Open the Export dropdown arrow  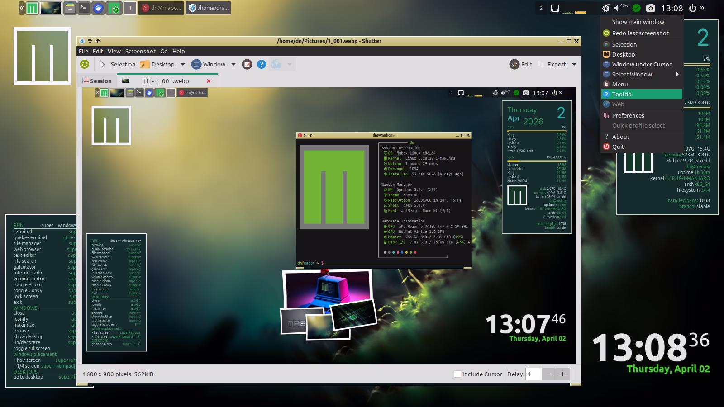(574, 64)
